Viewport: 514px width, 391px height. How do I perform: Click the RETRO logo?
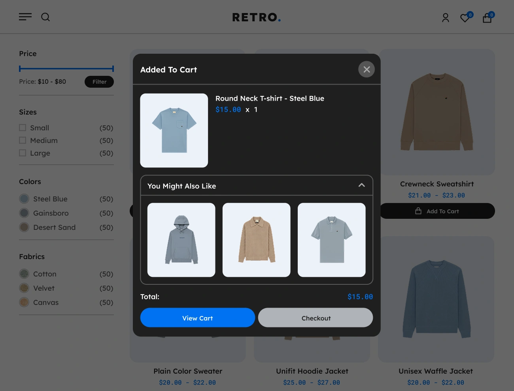[256, 17]
